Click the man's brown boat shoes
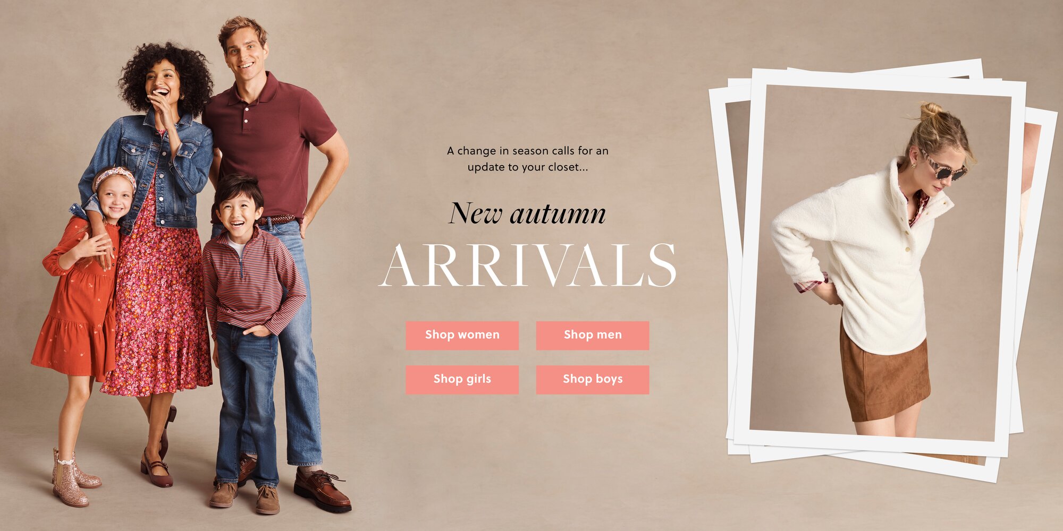This screenshot has width=1063, height=531. (x=322, y=490)
